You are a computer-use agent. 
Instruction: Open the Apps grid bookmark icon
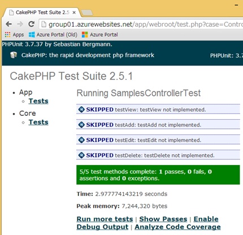point(7,34)
